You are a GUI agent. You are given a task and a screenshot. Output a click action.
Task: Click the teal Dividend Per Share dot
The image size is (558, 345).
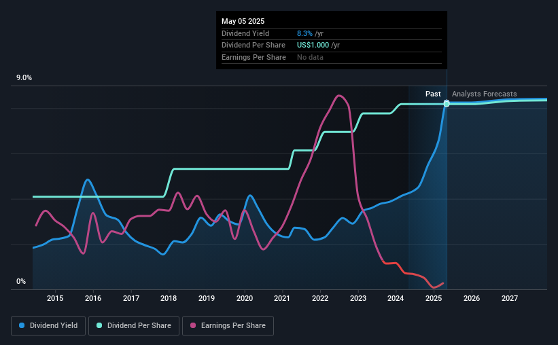(99, 325)
